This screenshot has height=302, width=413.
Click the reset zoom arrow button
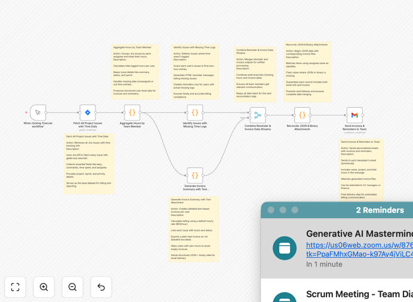(101, 287)
